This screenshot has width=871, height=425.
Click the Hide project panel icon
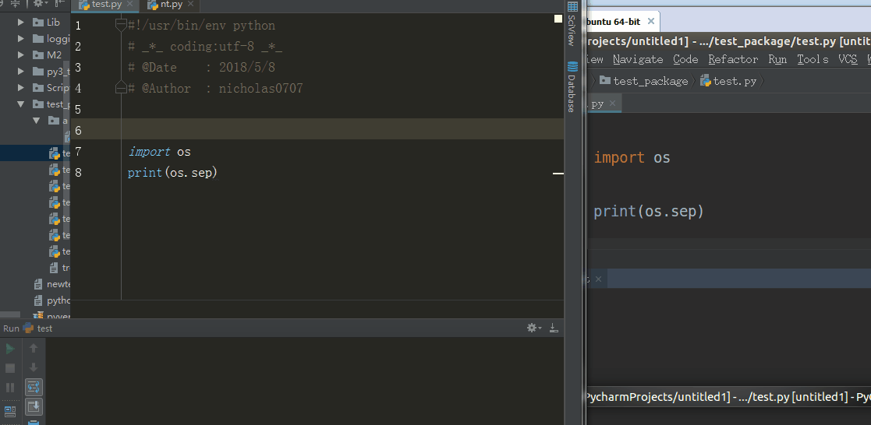tap(60, 4)
